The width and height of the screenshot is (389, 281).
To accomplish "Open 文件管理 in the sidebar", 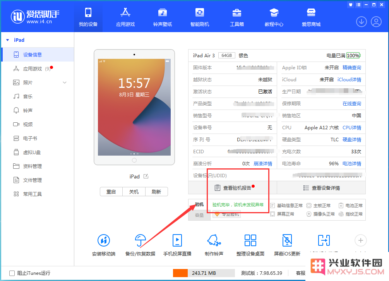I will coord(38,180).
